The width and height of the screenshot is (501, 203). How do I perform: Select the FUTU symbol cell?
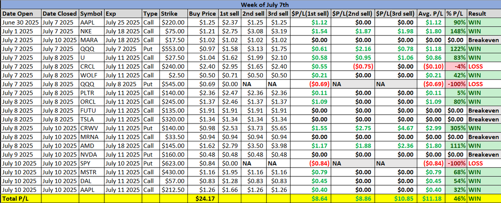click(91, 110)
